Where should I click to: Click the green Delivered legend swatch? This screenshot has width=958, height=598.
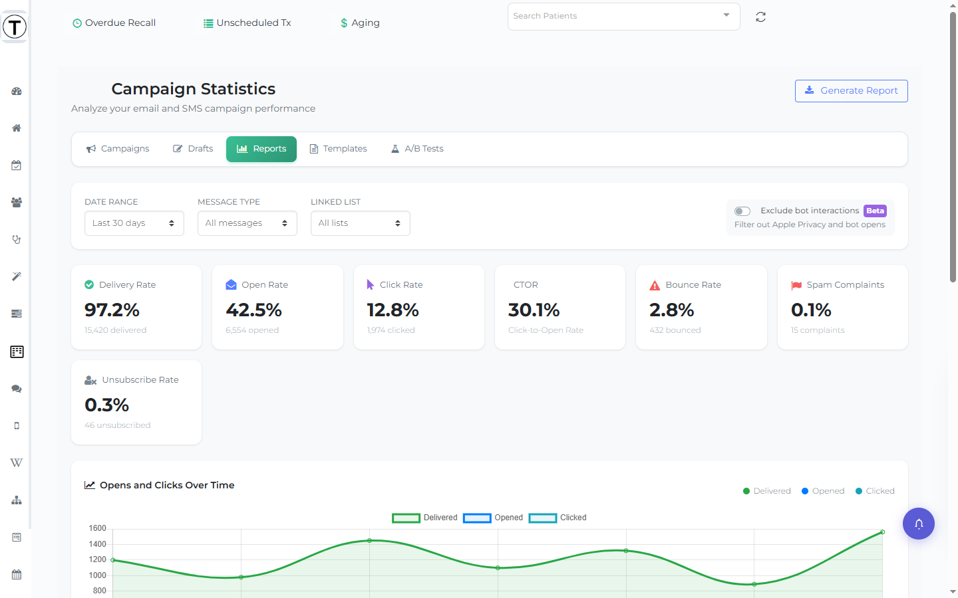click(x=406, y=518)
